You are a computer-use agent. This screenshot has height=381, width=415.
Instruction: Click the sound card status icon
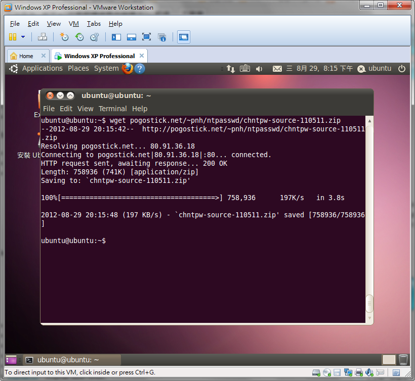(x=369, y=372)
